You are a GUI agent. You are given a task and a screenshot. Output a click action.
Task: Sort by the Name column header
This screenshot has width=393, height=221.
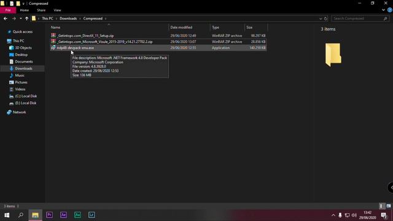(x=56, y=27)
